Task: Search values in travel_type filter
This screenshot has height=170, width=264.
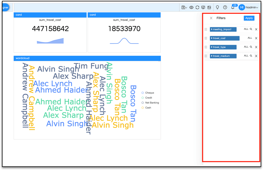Action: (x=251, y=47)
